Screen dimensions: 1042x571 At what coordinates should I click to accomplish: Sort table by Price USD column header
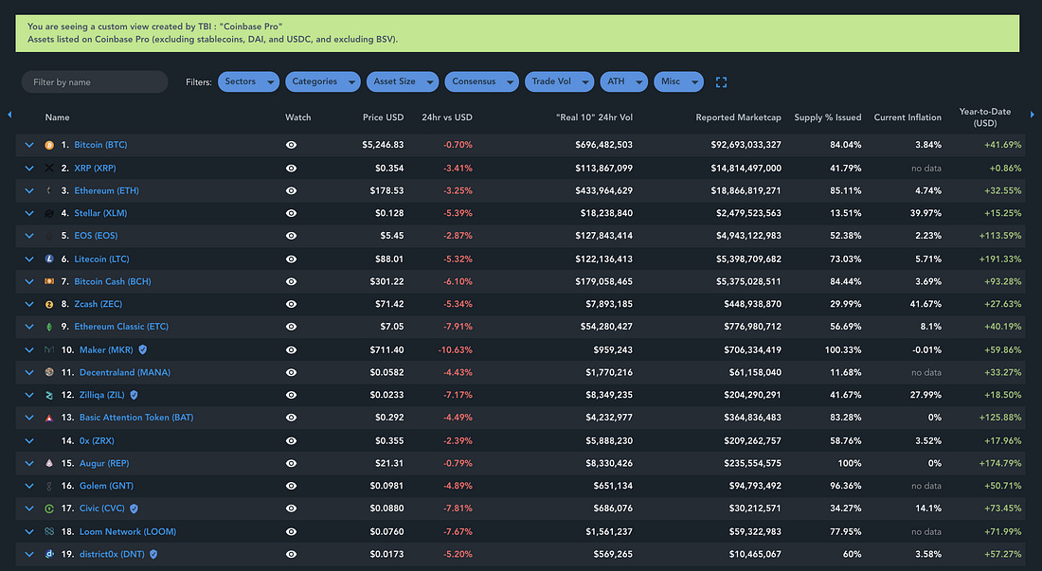[383, 117]
